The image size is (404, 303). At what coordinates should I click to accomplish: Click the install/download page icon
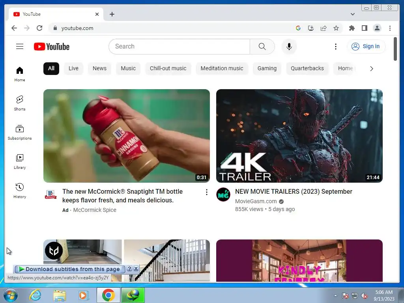pyautogui.click(x=311, y=28)
